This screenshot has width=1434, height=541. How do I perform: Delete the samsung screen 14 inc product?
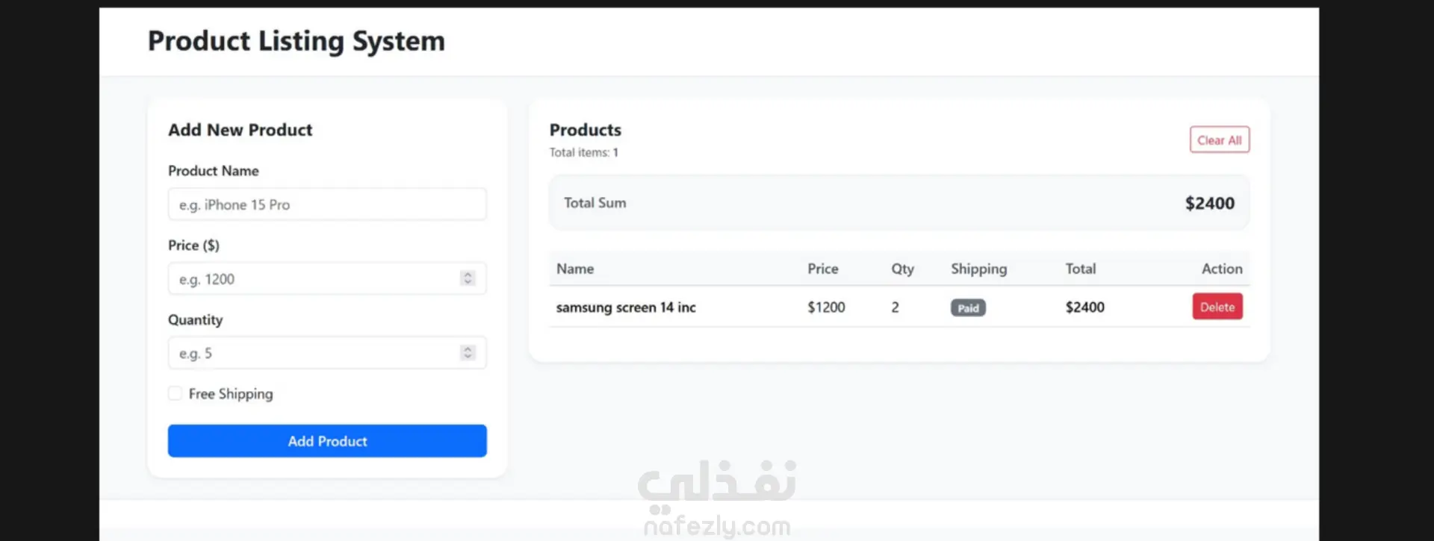[x=1217, y=307]
